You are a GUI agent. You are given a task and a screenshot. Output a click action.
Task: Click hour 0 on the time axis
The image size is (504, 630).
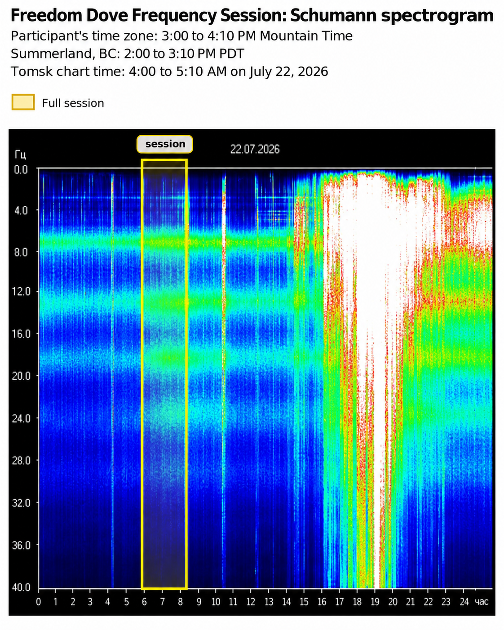(39, 602)
